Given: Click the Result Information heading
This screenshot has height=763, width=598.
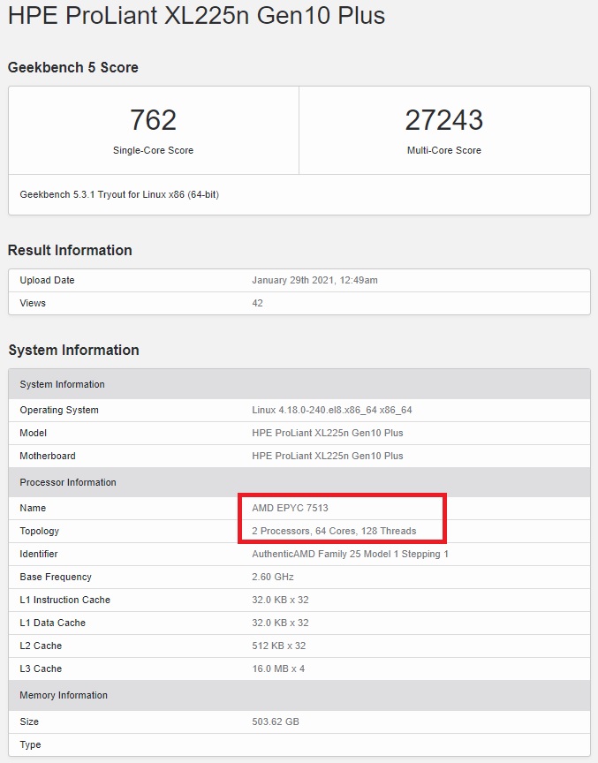Looking at the screenshot, I should coord(70,250).
